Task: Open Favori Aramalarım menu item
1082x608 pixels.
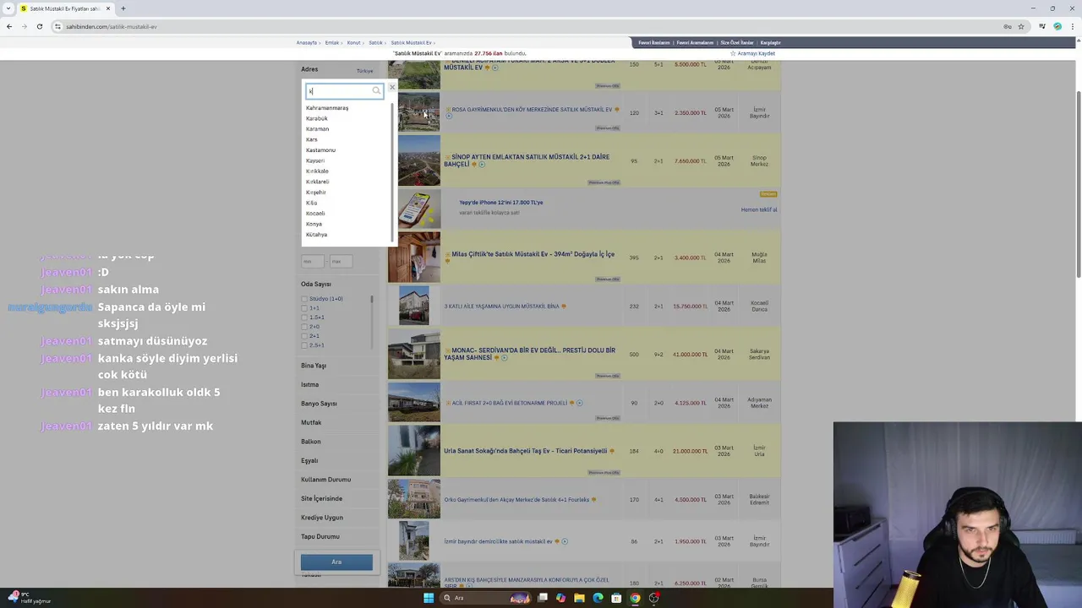Action: [695, 42]
